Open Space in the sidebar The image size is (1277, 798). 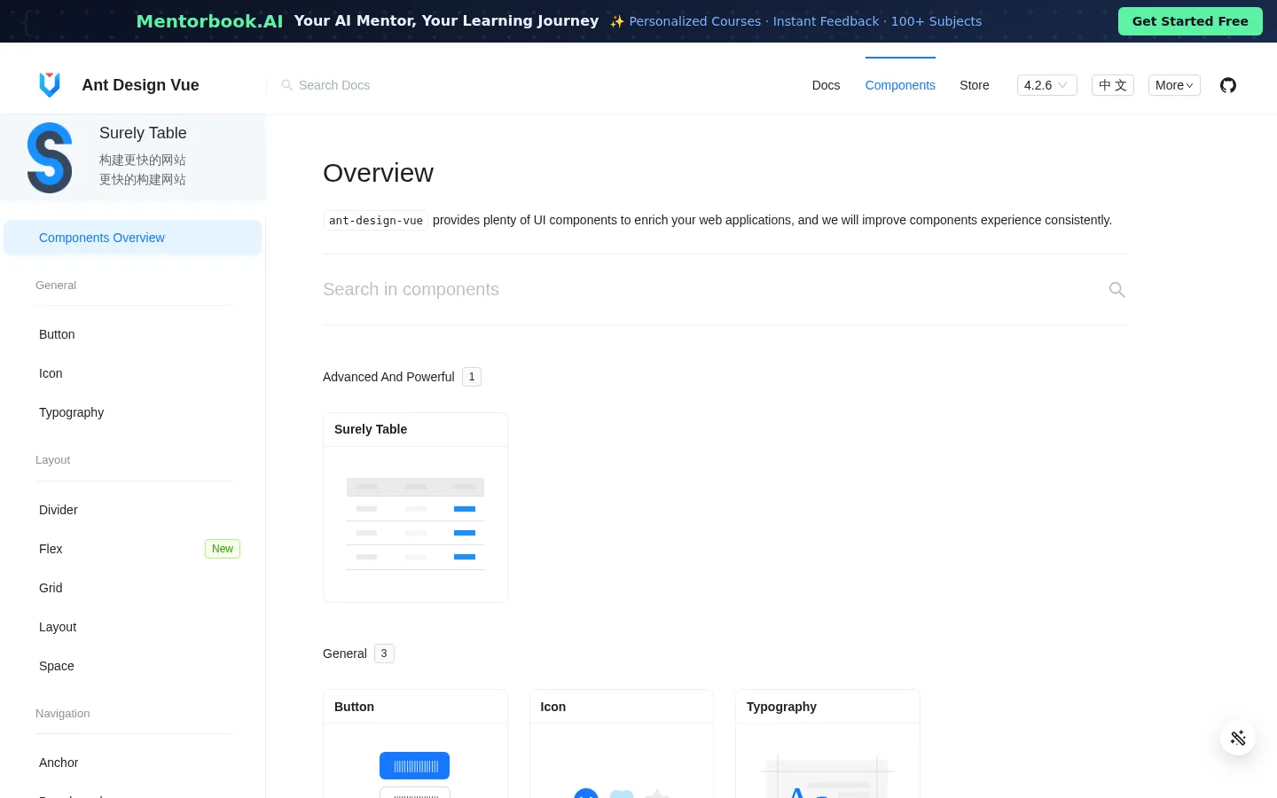pyautogui.click(x=133, y=666)
